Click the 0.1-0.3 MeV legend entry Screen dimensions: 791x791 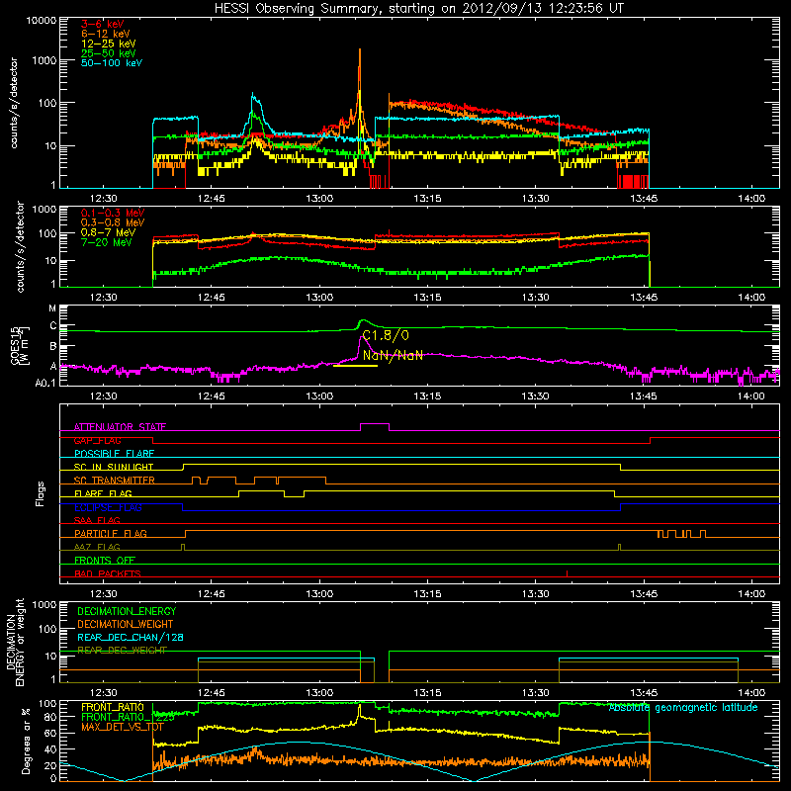tap(113, 213)
